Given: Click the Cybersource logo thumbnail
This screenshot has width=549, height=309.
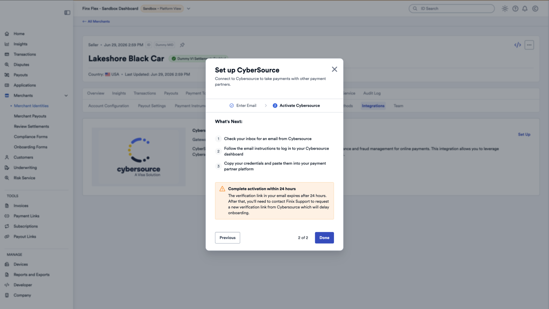Looking at the screenshot, I should pyautogui.click(x=139, y=157).
